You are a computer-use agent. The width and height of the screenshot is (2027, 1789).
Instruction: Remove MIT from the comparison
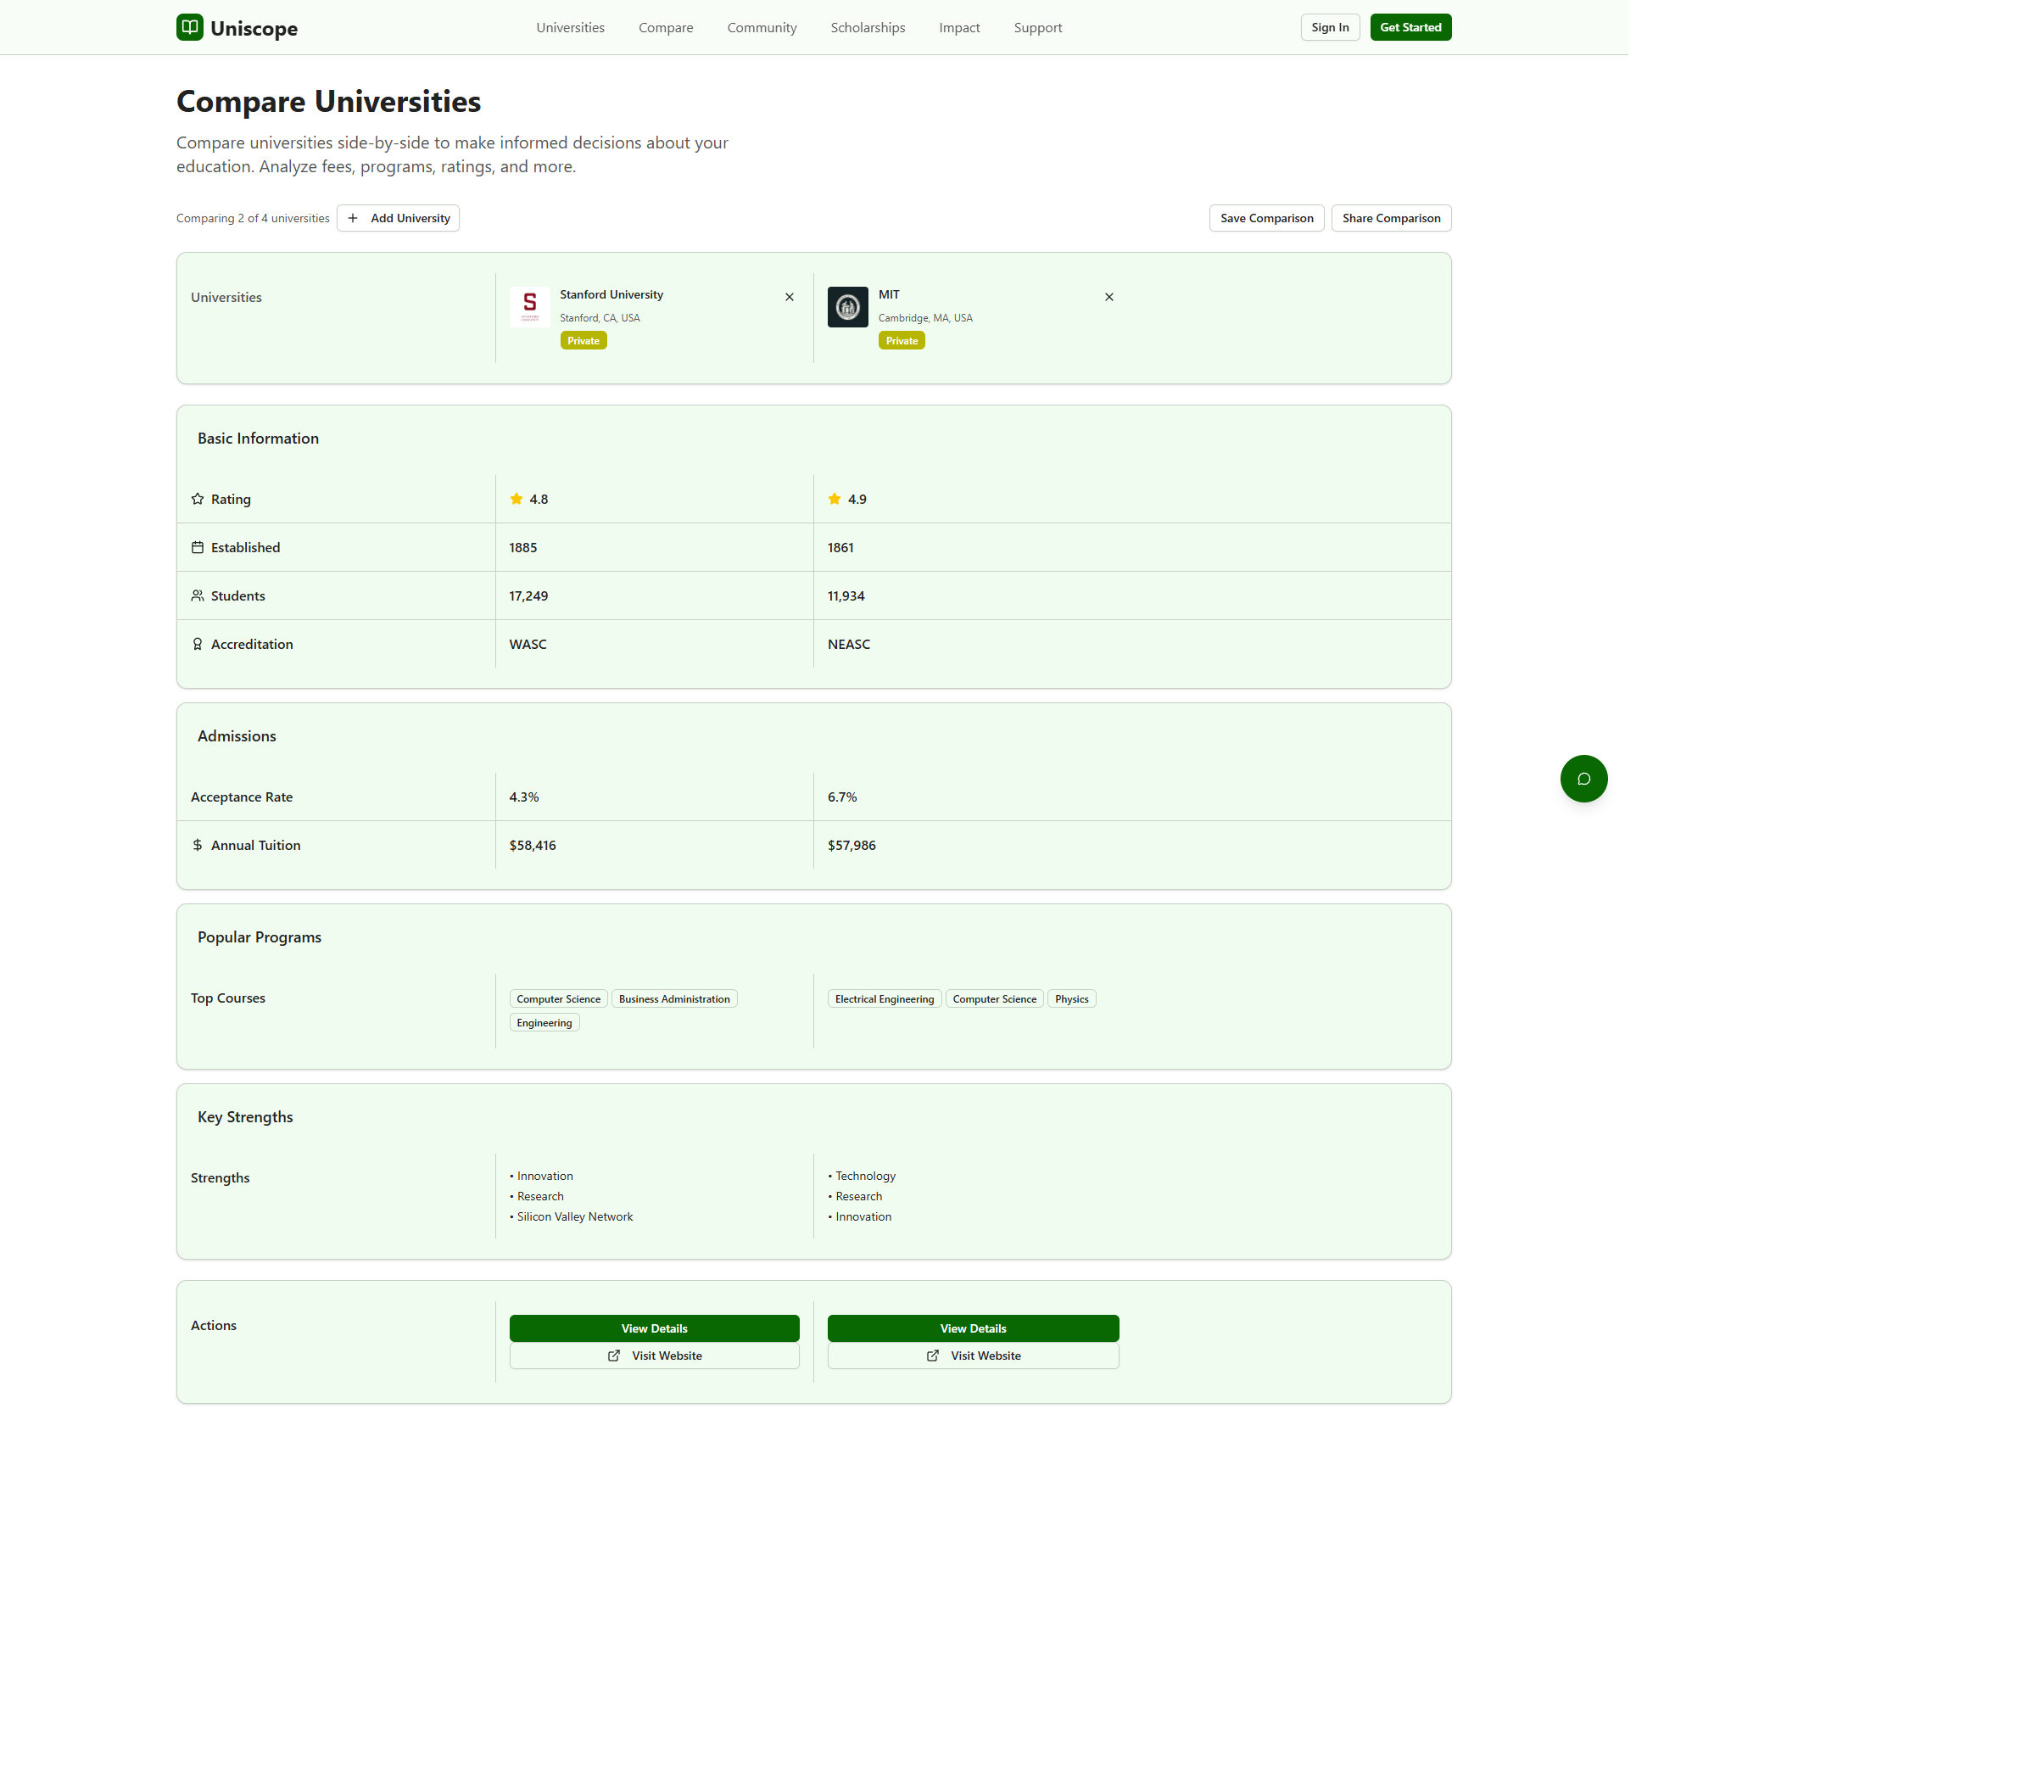click(1108, 297)
